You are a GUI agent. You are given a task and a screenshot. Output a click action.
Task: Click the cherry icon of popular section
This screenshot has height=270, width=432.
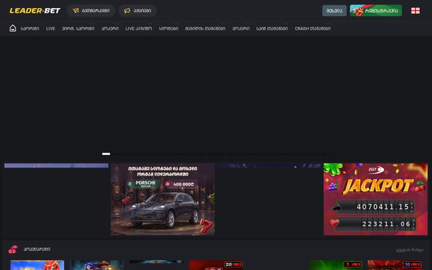(13, 249)
